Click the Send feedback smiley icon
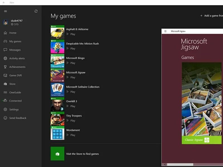 (x=5, y=118)
